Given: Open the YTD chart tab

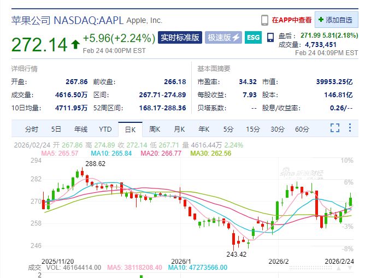Looking at the screenshot, I should (105, 129).
